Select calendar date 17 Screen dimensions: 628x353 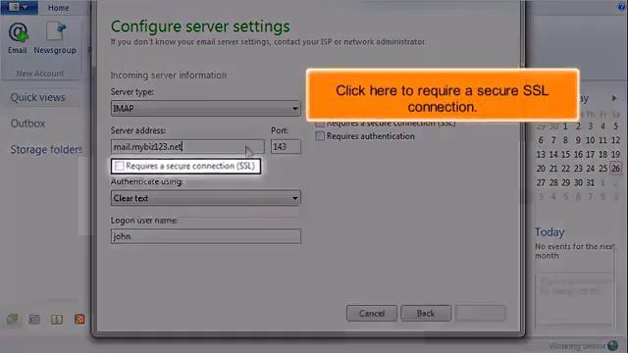click(590, 154)
